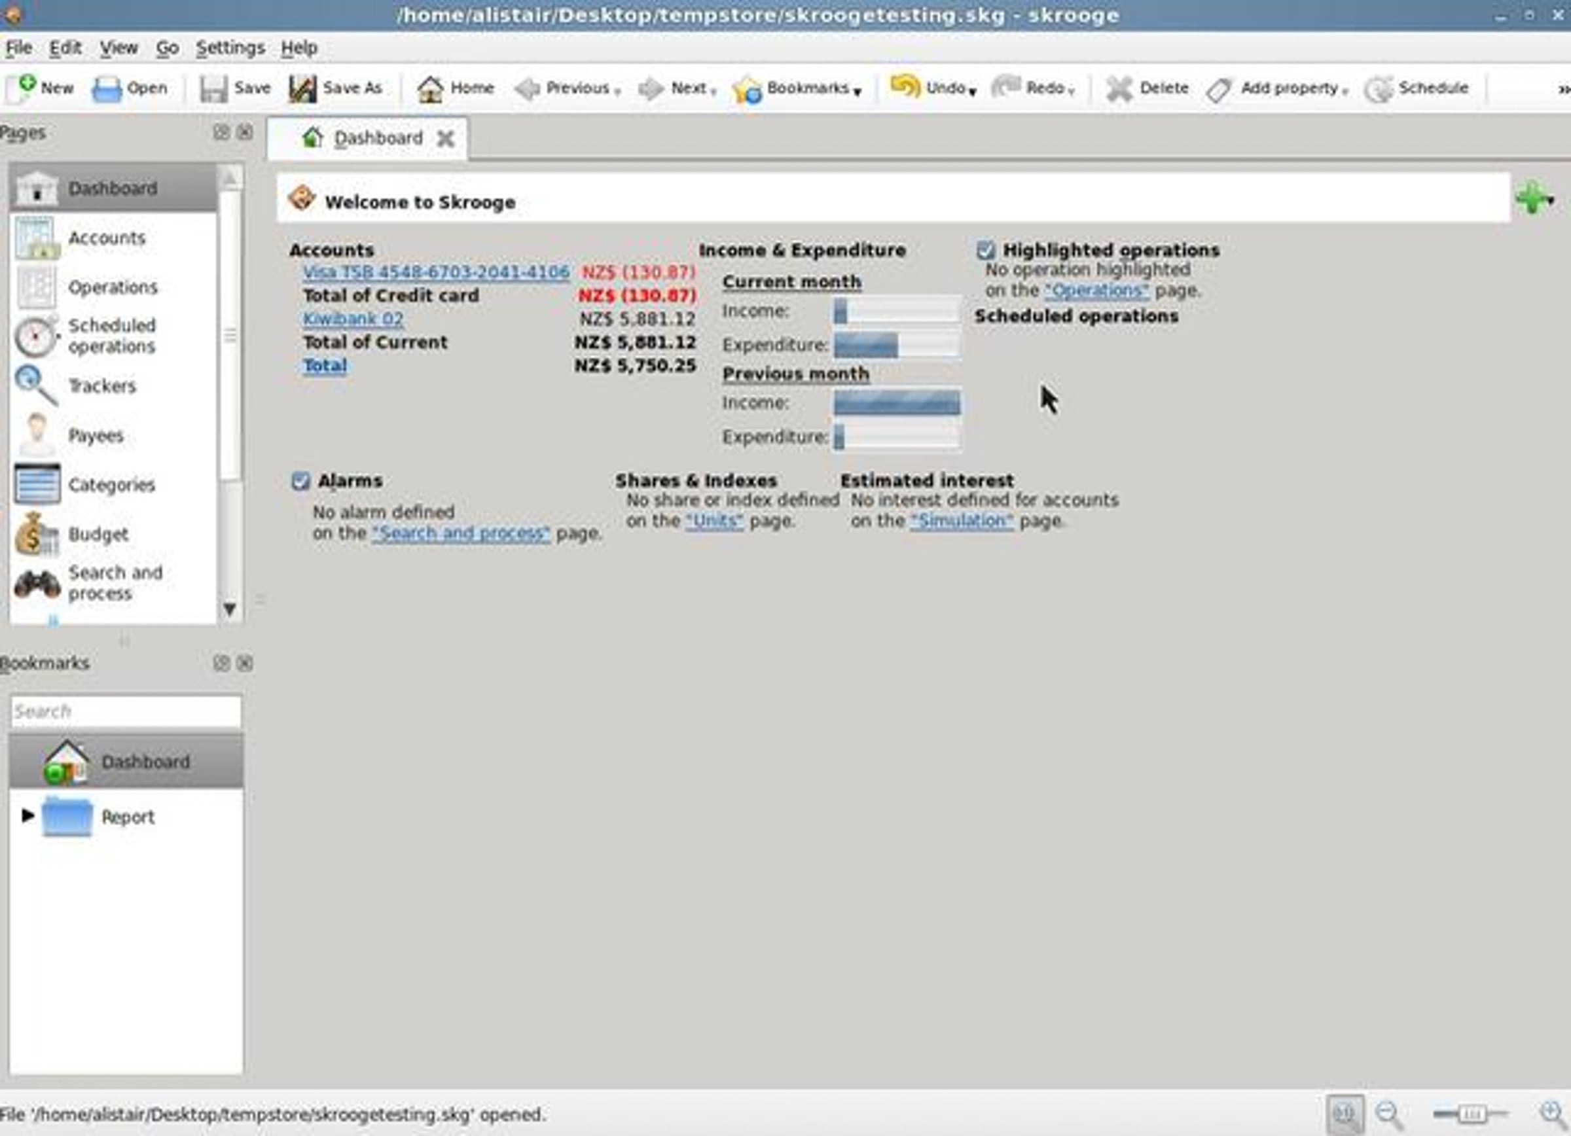Click the Next page arrow icon

pos(651,88)
